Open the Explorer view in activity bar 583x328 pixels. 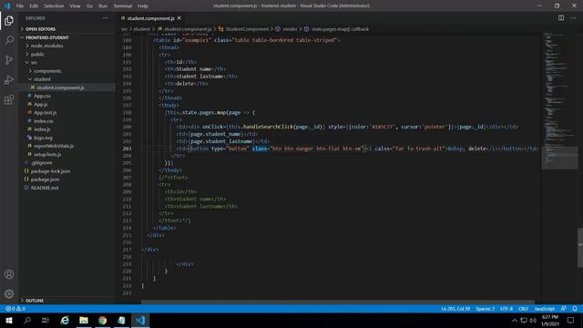click(x=9, y=20)
